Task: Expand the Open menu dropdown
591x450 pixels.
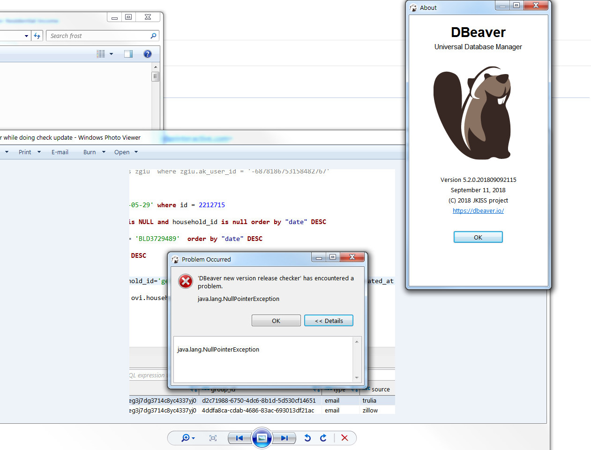Action: pyautogui.click(x=135, y=152)
